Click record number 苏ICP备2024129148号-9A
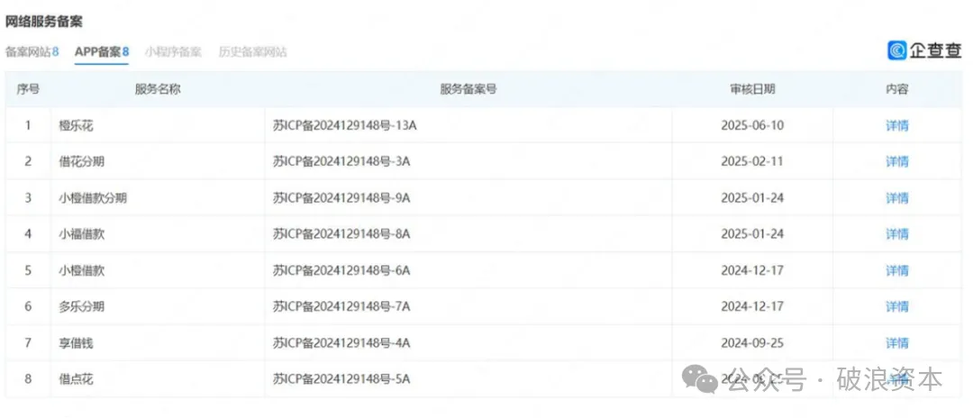This screenshot has width=973, height=418. click(x=342, y=198)
